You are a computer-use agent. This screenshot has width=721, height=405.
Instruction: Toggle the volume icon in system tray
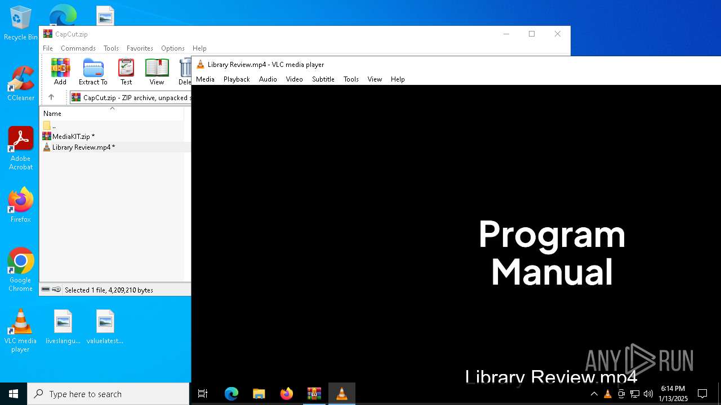click(x=648, y=394)
